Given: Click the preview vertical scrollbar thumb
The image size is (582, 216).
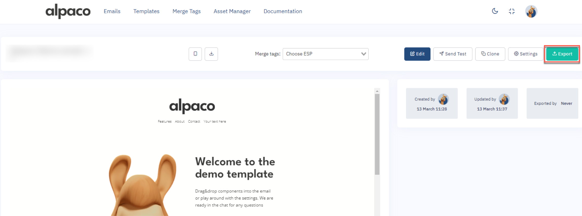Looking at the screenshot, I should click(377, 134).
